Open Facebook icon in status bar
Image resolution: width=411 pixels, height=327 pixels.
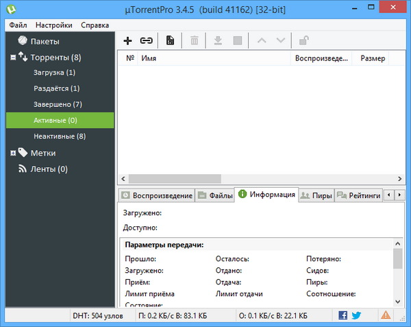click(x=342, y=315)
